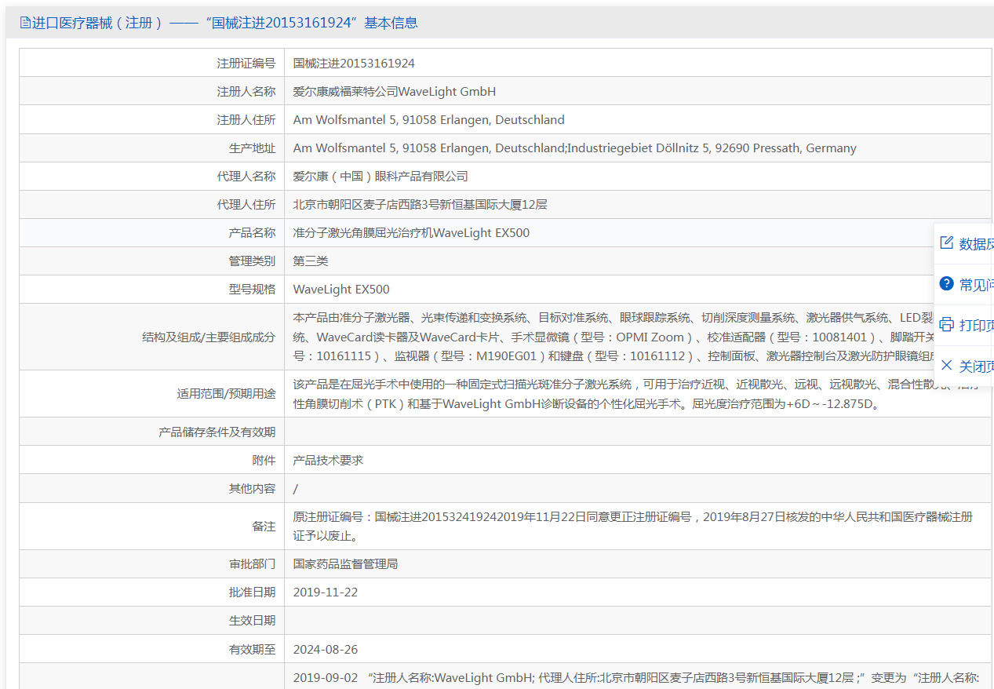Select the 备注 row label
The height and width of the screenshot is (689, 994).
(264, 527)
